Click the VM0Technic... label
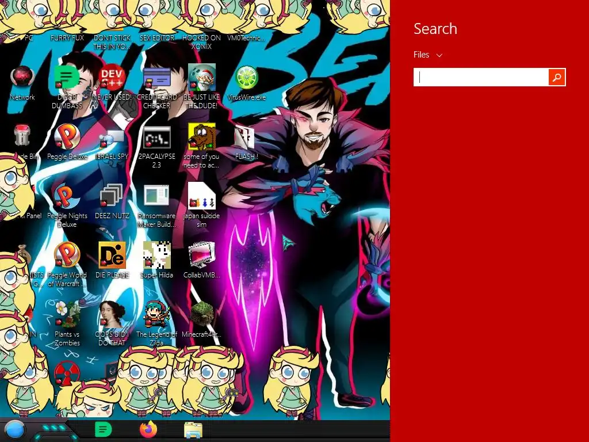Image resolution: width=589 pixels, height=442 pixels. tap(246, 38)
